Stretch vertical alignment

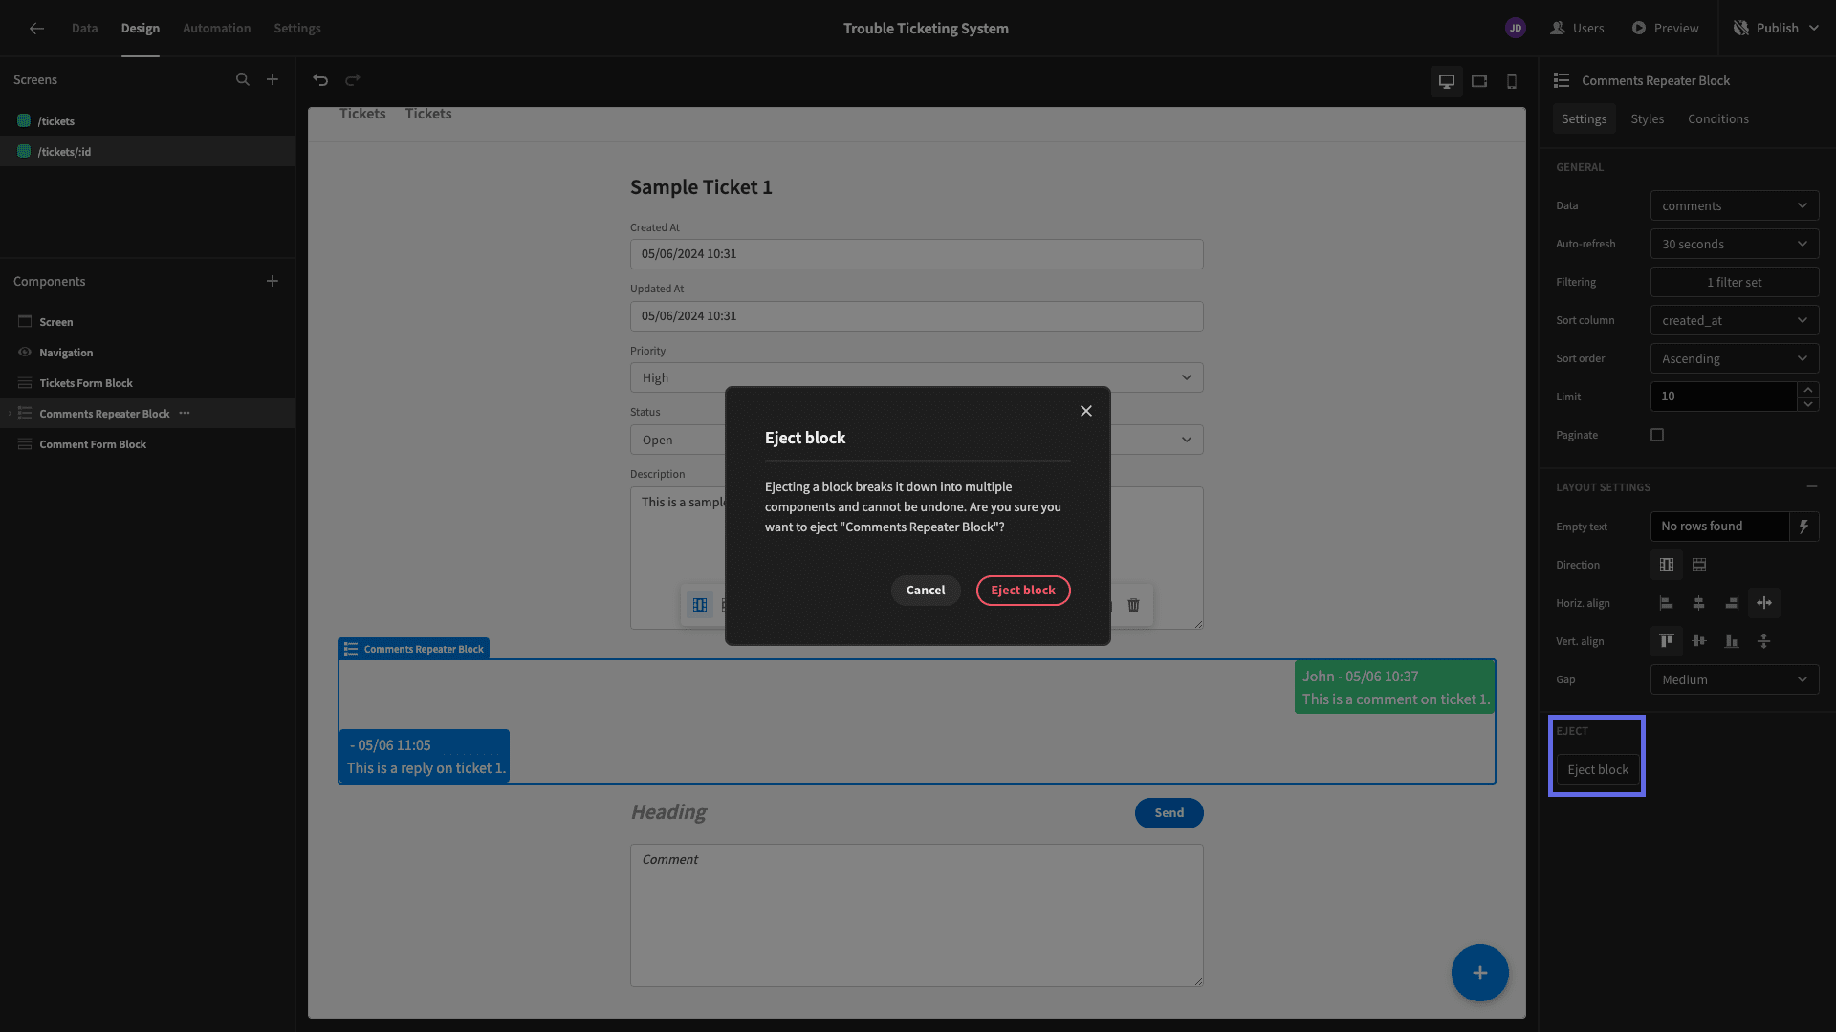tap(1764, 641)
